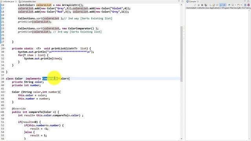251x141 pixels.
Task: Toggle Word Wrap in the Console toolbar
Action: click(217, 5)
